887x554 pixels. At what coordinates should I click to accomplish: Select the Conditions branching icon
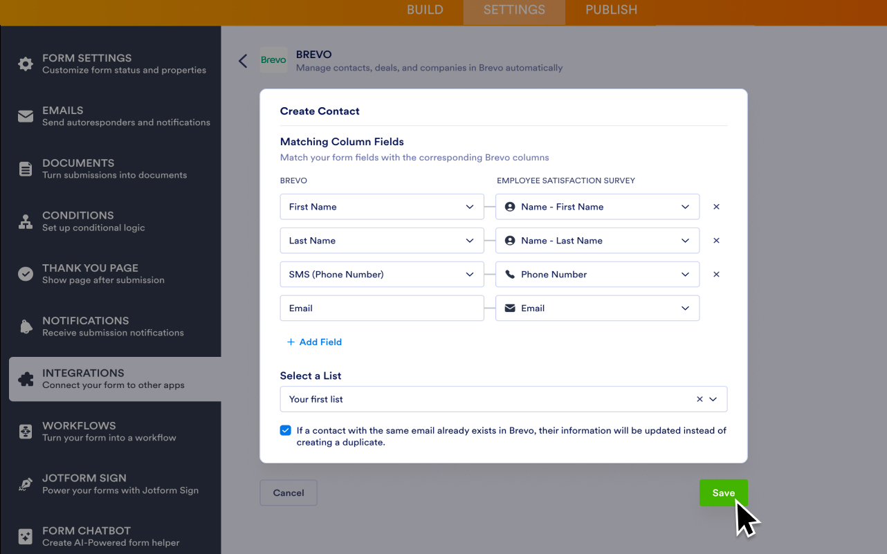tap(25, 221)
